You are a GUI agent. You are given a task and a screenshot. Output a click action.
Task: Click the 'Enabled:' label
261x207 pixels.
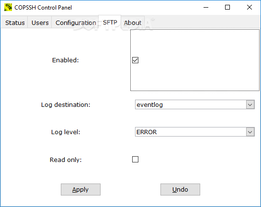(66, 60)
